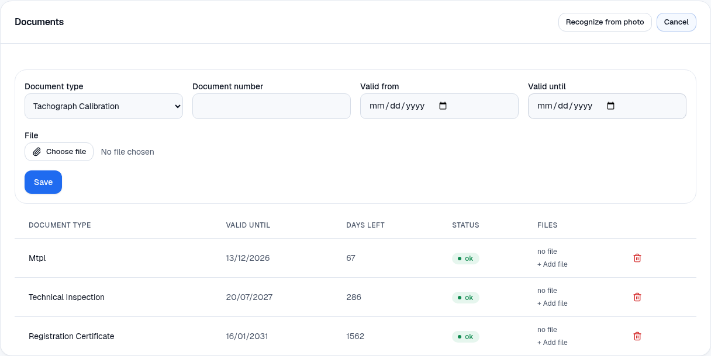Screen dimensions: 711x356
Task: Delete the Technical Inspection document
Action: pyautogui.click(x=637, y=297)
